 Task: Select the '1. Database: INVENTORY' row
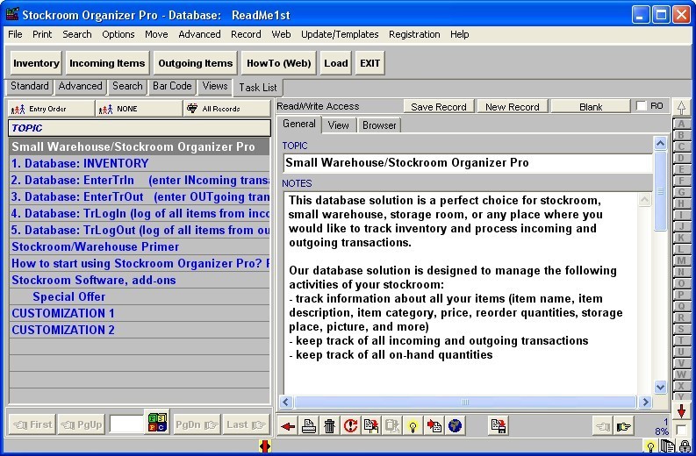click(x=140, y=163)
